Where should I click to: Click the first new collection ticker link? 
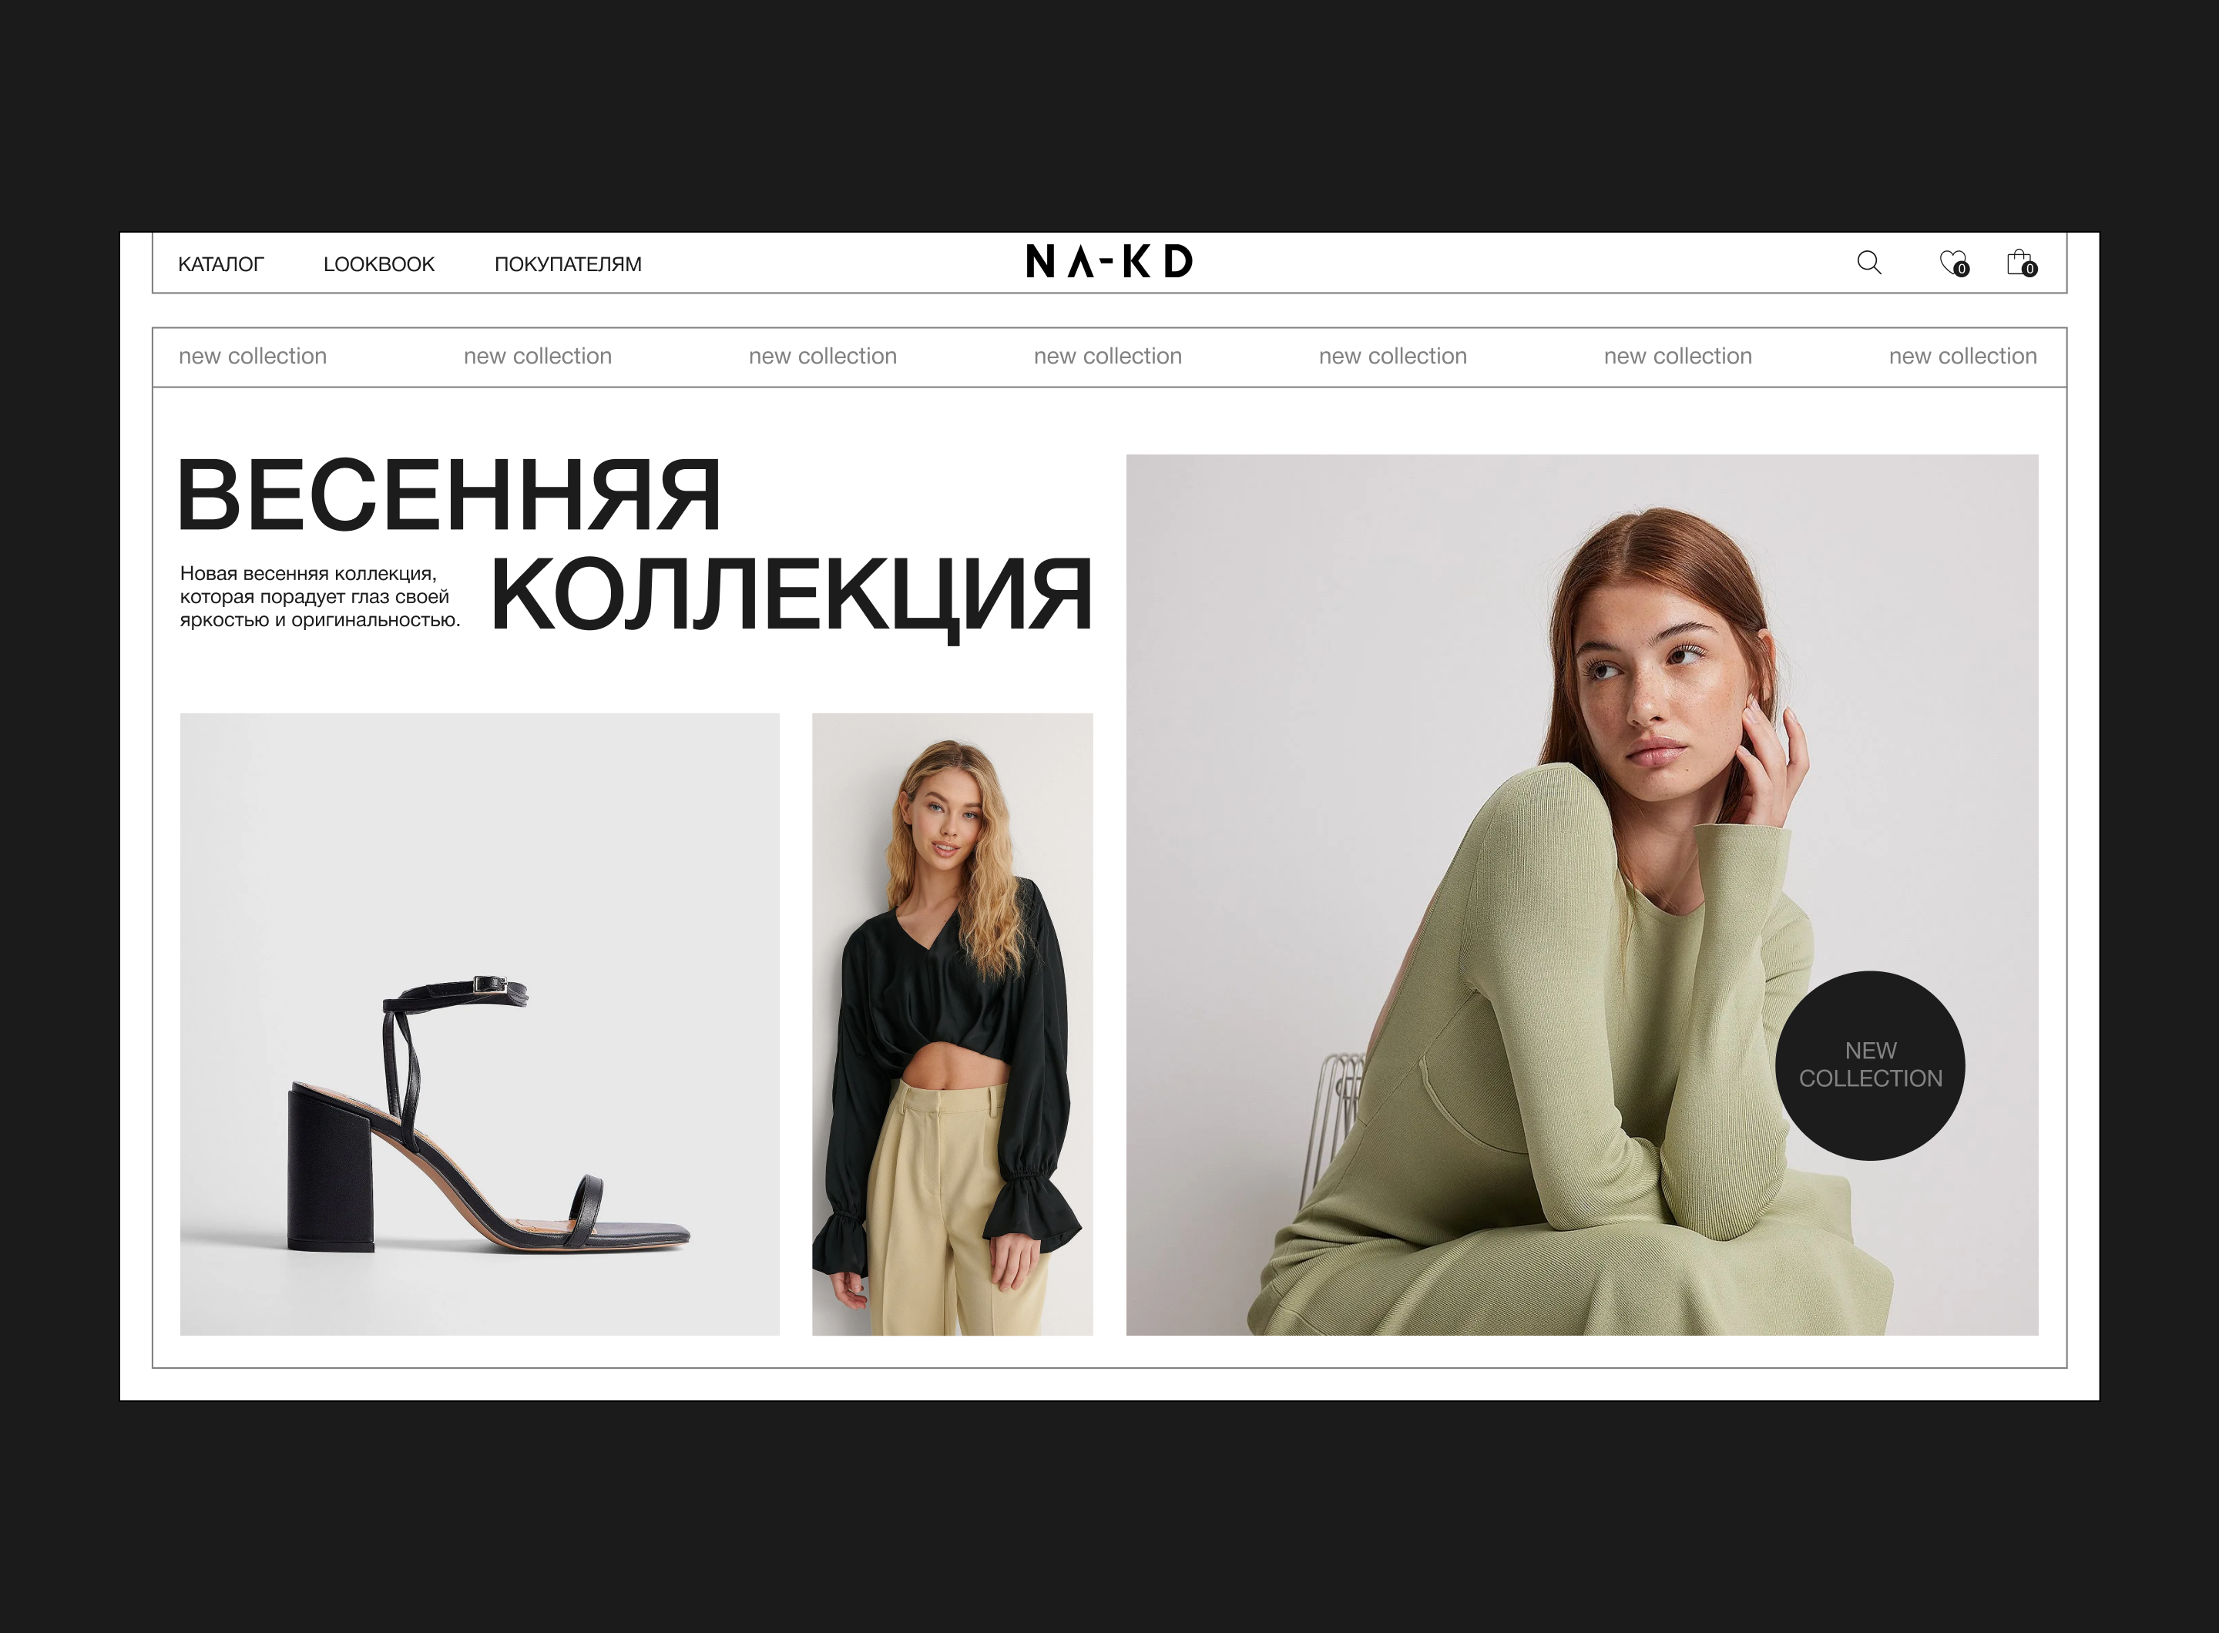click(x=252, y=356)
